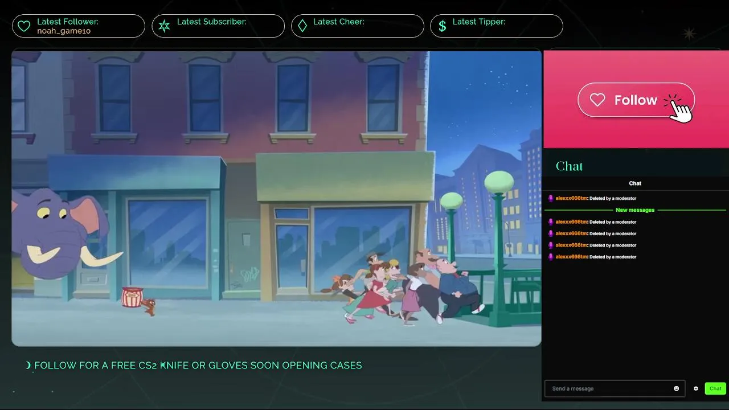Click the FOLLOW FOR A FREE CS2 KNIFE banner text

coord(198,365)
